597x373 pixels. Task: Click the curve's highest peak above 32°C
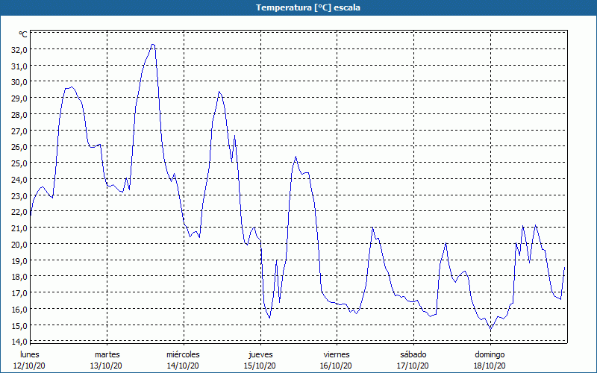coord(153,45)
